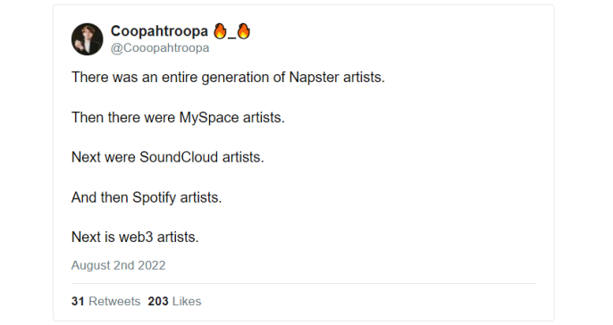Click the words "And then" in the tweet

pos(100,197)
